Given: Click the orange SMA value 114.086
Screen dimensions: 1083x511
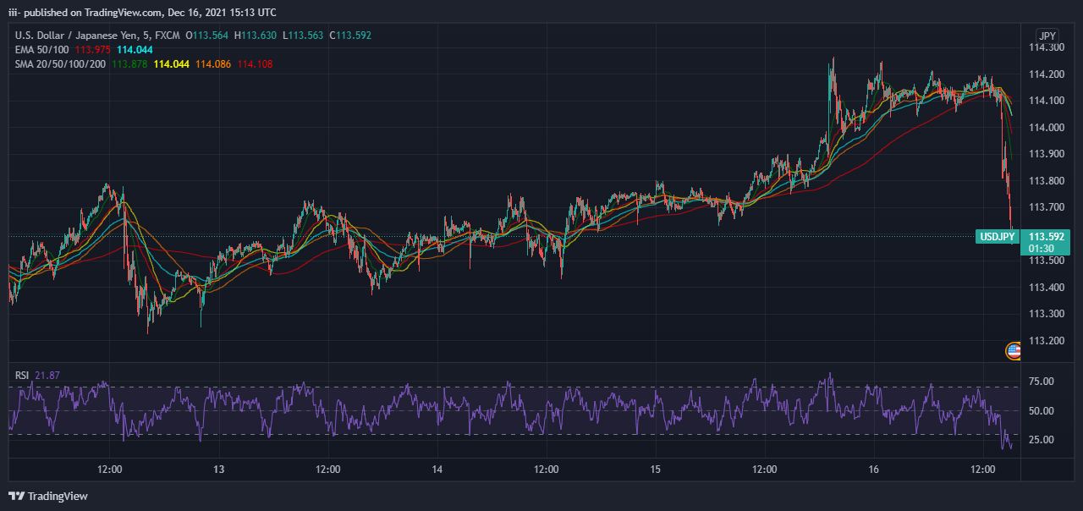Looking at the screenshot, I should (x=213, y=64).
